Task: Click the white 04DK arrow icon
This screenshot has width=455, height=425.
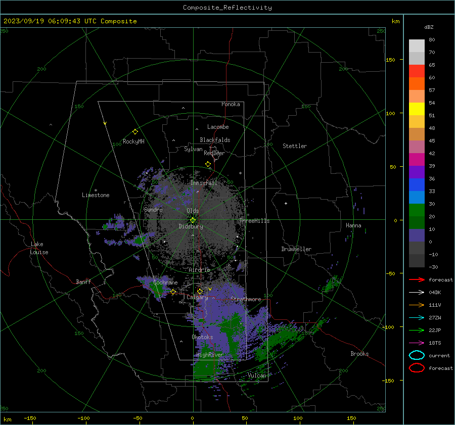Action: [x=417, y=292]
